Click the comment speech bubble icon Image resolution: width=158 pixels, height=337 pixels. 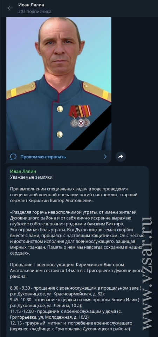tap(13, 157)
